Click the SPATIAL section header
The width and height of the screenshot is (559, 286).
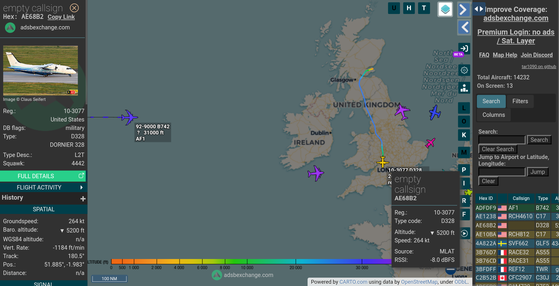(x=43, y=209)
